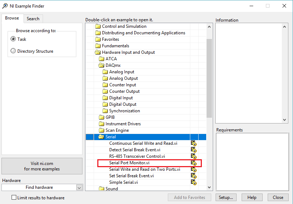Image resolution: width=293 pixels, height=204 pixels.
Task: Click the Digital Input folder icon
Action: [105, 98]
